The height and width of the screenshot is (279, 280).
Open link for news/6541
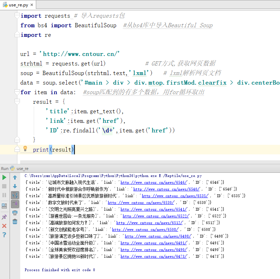[154, 209]
